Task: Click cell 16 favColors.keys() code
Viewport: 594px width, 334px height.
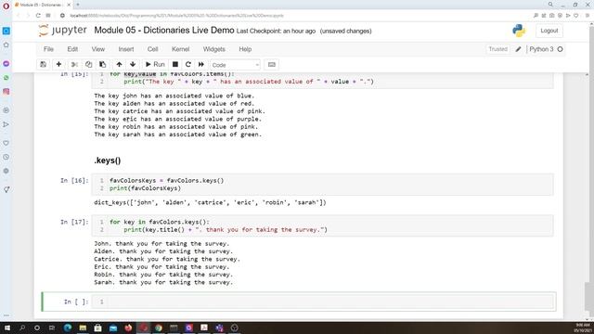Action: tap(322, 185)
